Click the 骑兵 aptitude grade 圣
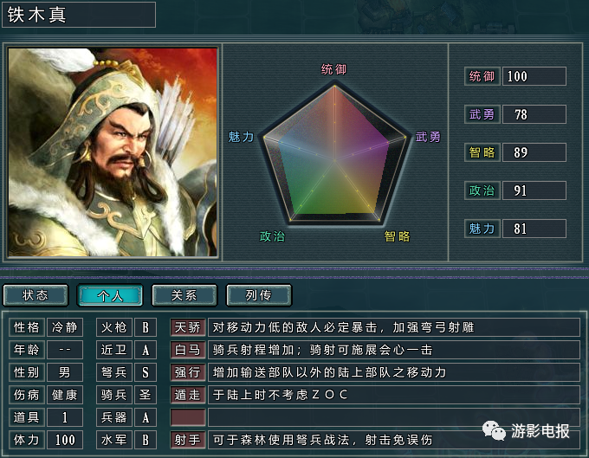This screenshot has width=589, height=458. pyautogui.click(x=146, y=395)
